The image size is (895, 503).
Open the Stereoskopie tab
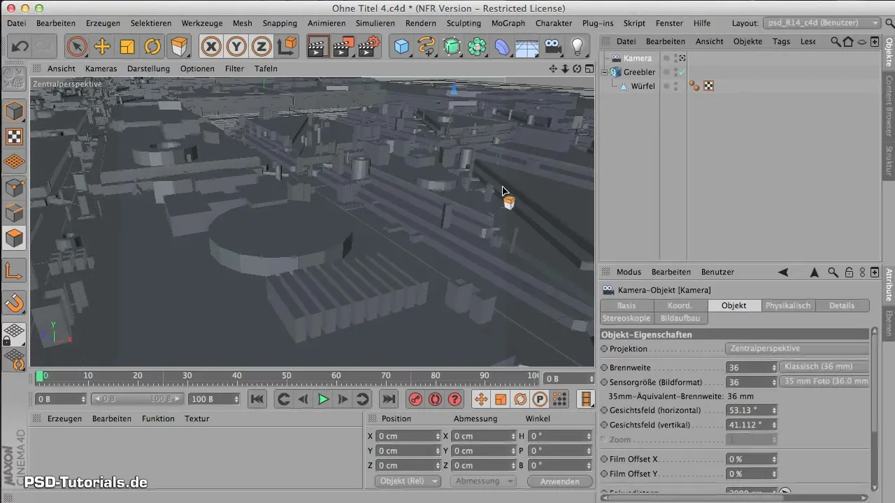point(626,318)
